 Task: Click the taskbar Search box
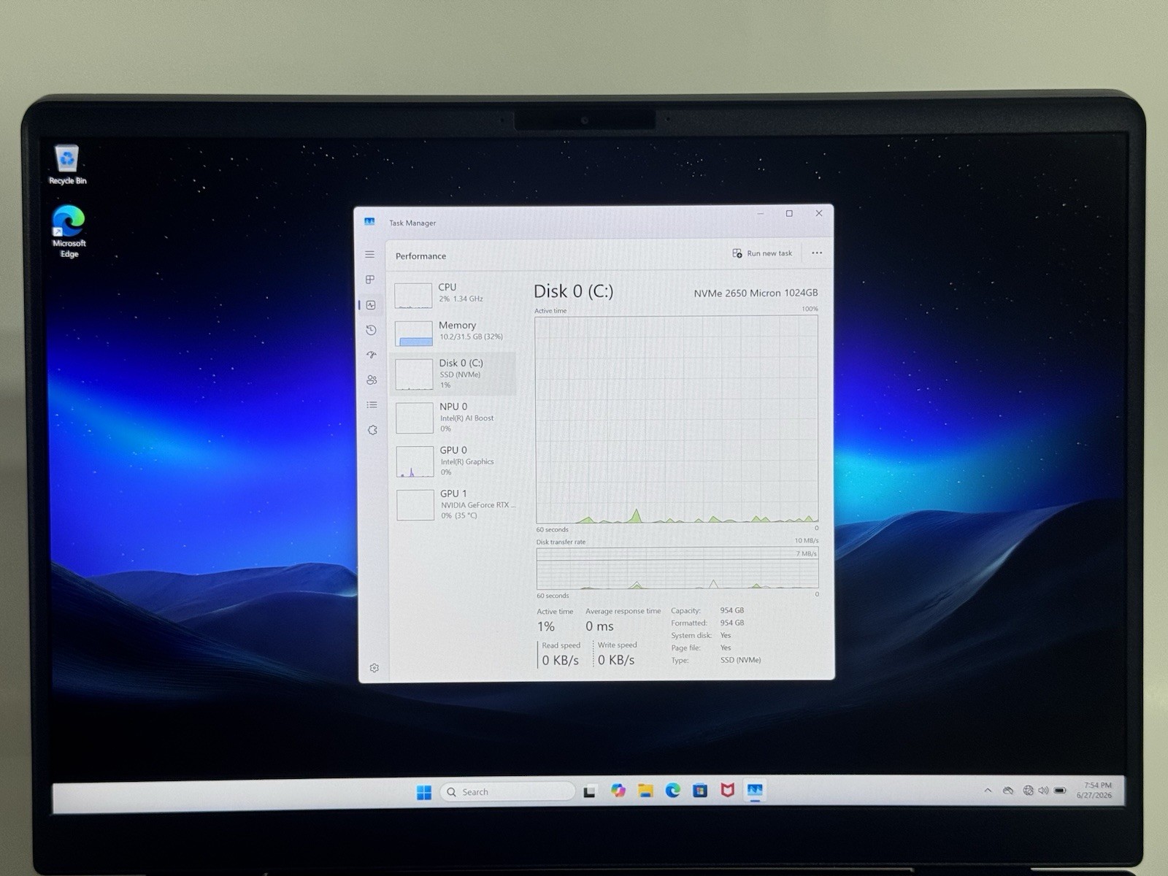pyautogui.click(x=507, y=792)
